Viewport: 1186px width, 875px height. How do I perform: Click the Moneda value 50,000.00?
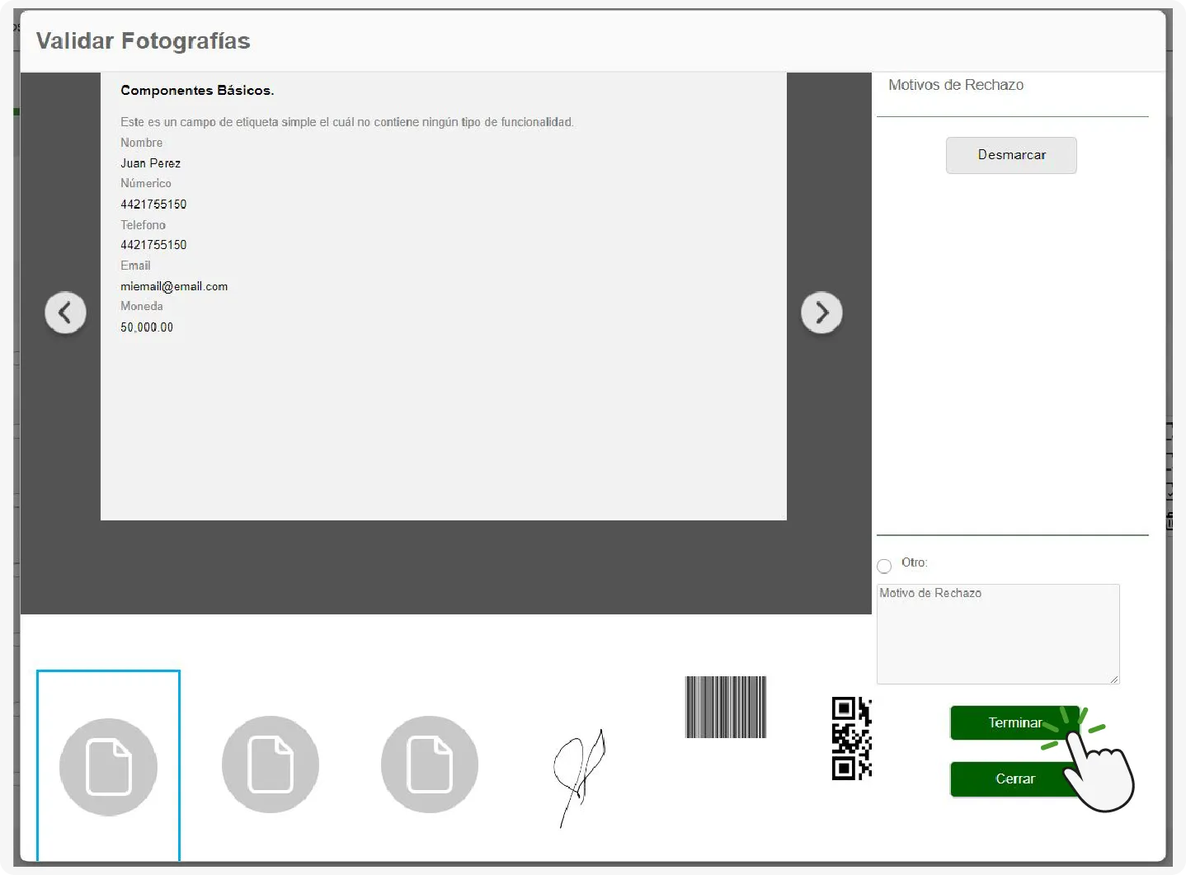(147, 327)
